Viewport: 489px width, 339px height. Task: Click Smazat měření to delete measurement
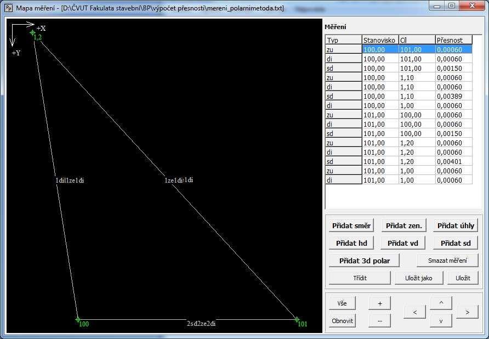[x=447, y=261]
